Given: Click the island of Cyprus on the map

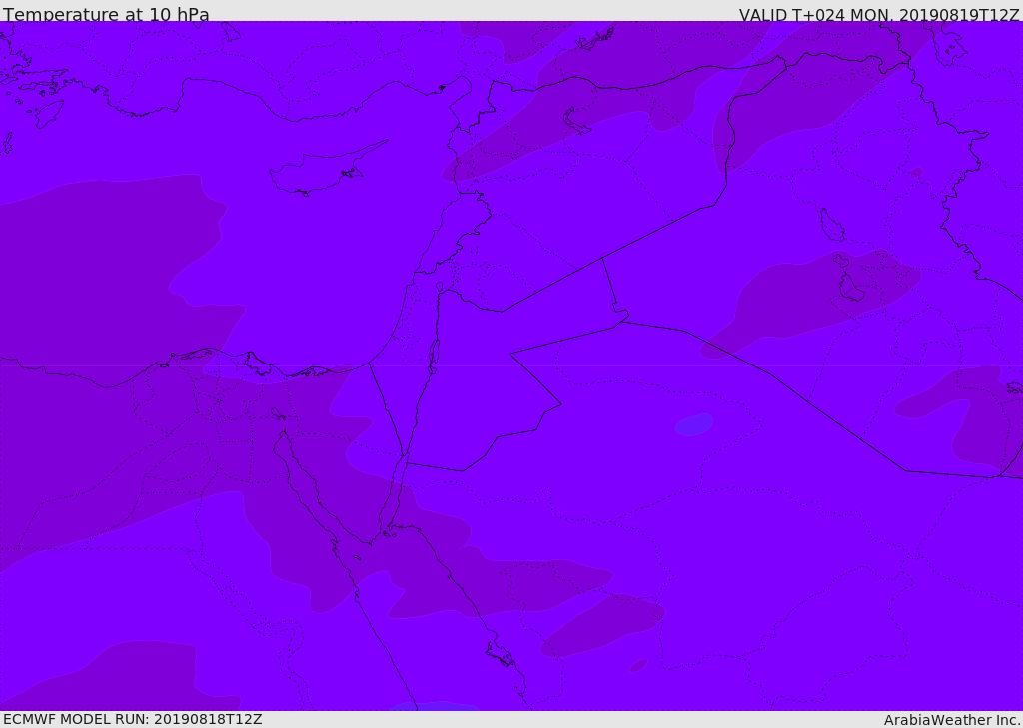Looking at the screenshot, I should pyautogui.click(x=328, y=168).
